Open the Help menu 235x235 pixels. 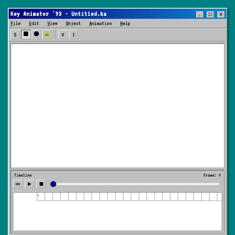click(x=125, y=23)
